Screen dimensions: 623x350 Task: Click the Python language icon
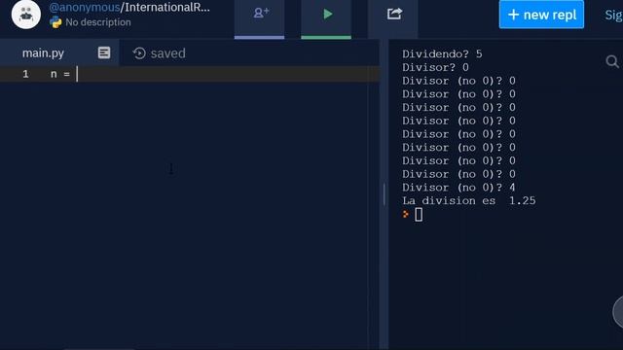55,22
